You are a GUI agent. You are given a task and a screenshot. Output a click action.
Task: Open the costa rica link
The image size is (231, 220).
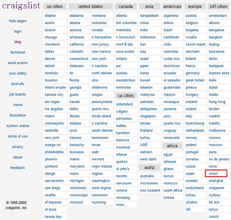pyautogui.click(x=171, y=59)
